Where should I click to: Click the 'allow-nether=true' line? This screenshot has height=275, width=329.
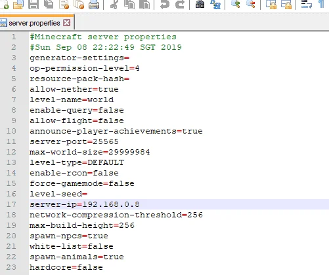(74, 89)
